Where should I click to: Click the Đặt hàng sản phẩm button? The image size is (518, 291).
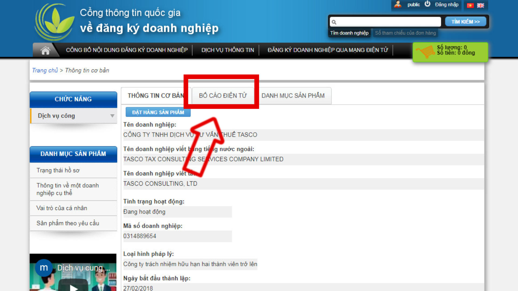[158, 112]
